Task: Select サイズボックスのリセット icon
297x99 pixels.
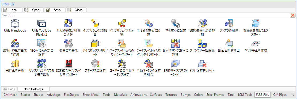Action: 95,44
